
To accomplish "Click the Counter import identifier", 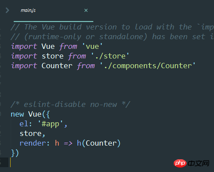I will tap(57, 66).
